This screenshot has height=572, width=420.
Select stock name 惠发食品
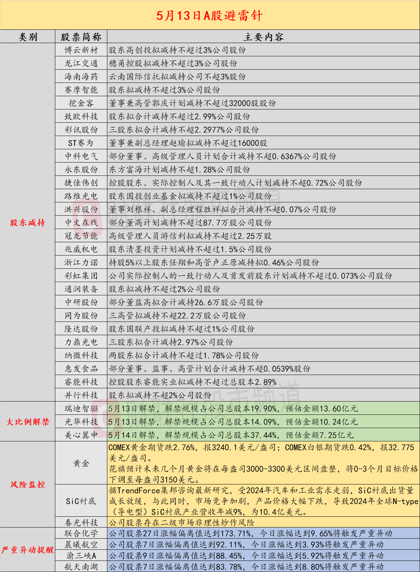(x=81, y=369)
